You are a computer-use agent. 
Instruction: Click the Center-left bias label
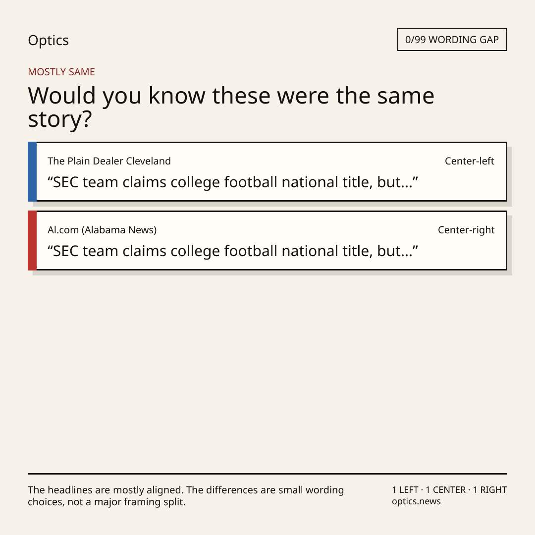click(470, 161)
